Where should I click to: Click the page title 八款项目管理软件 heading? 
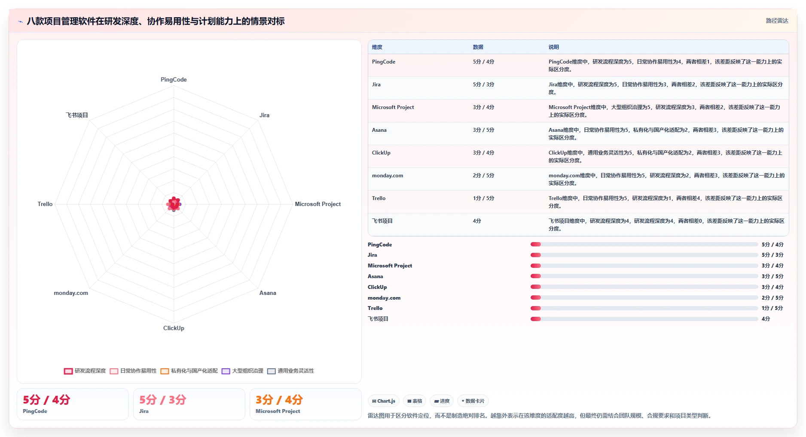[156, 21]
